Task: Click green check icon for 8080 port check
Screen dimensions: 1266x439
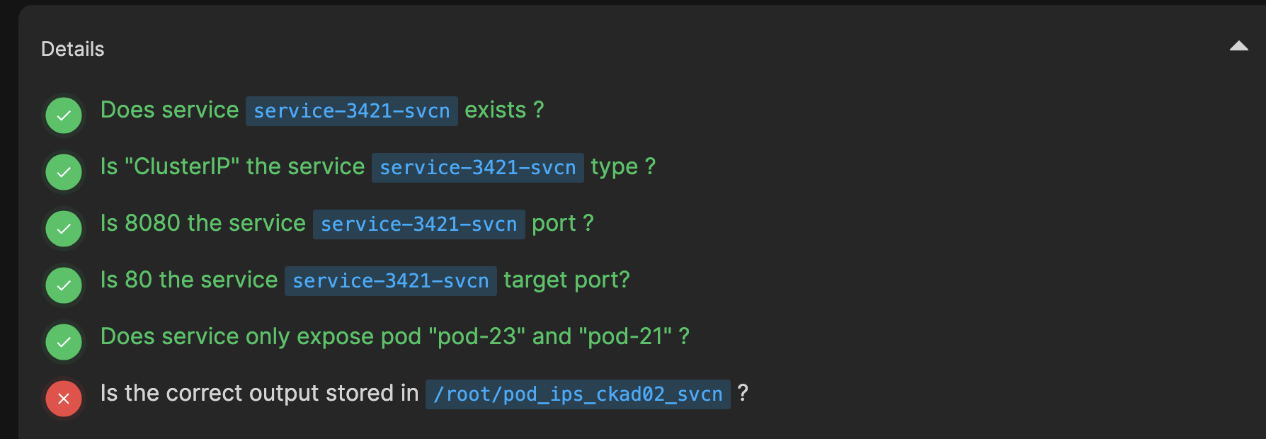Action: pyautogui.click(x=64, y=229)
